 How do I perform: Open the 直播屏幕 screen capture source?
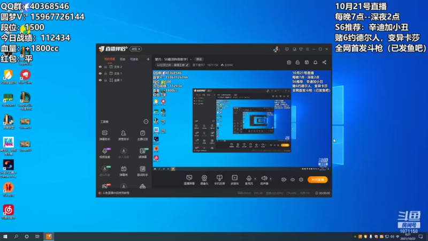[x=189, y=180]
